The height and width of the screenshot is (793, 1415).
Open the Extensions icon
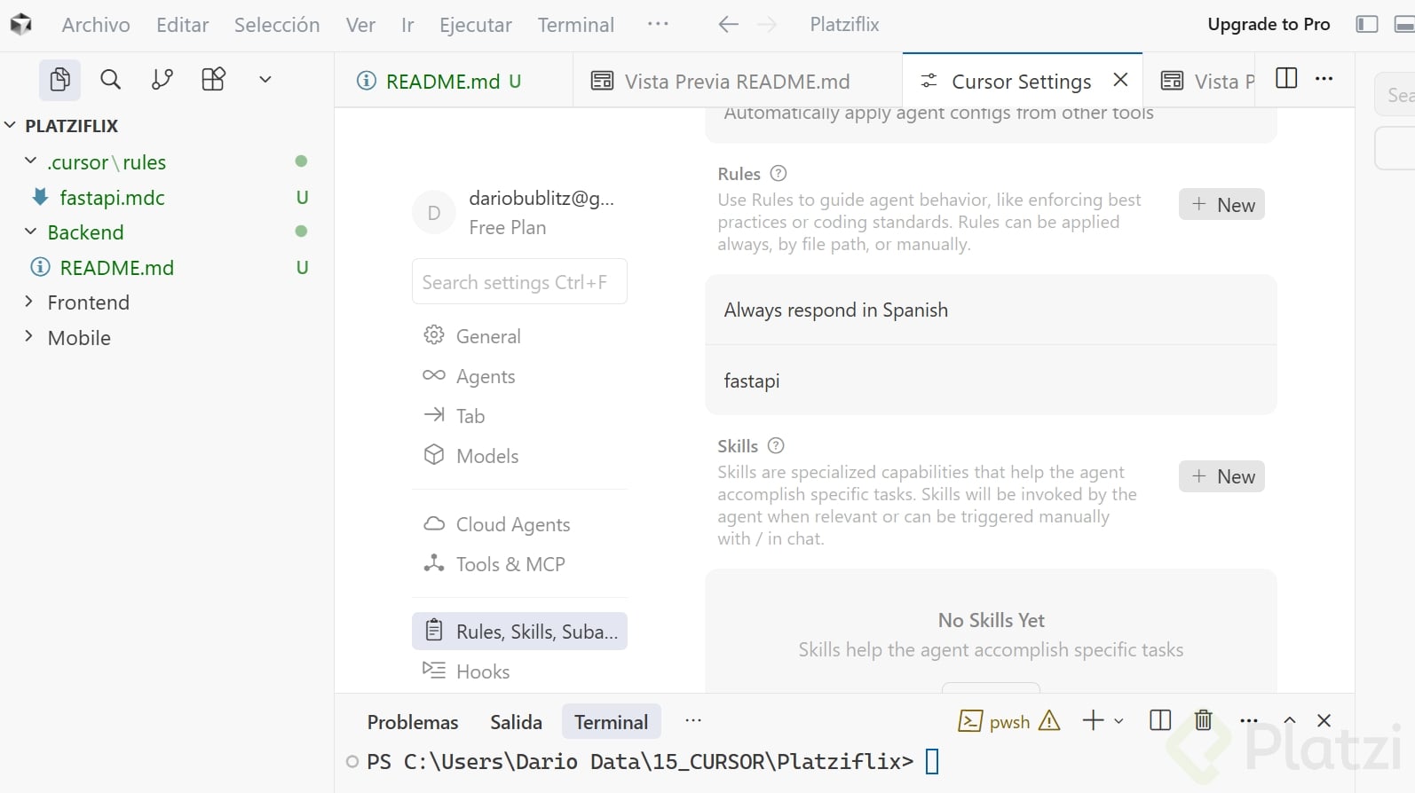[213, 80]
